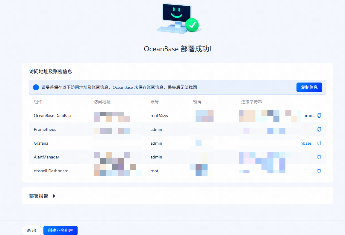Select the obshell Dashboard component name
The height and width of the screenshot is (235, 345).
click(51, 171)
